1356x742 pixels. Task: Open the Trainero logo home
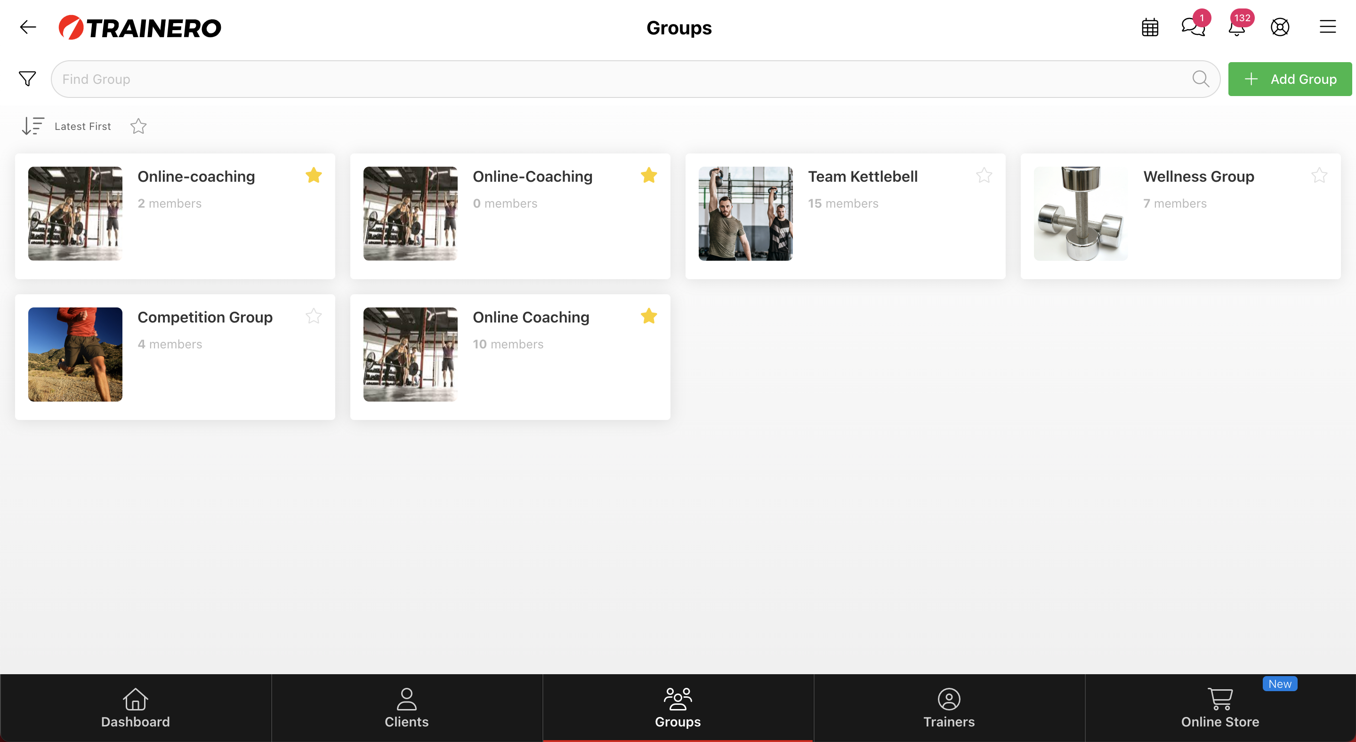[140, 28]
